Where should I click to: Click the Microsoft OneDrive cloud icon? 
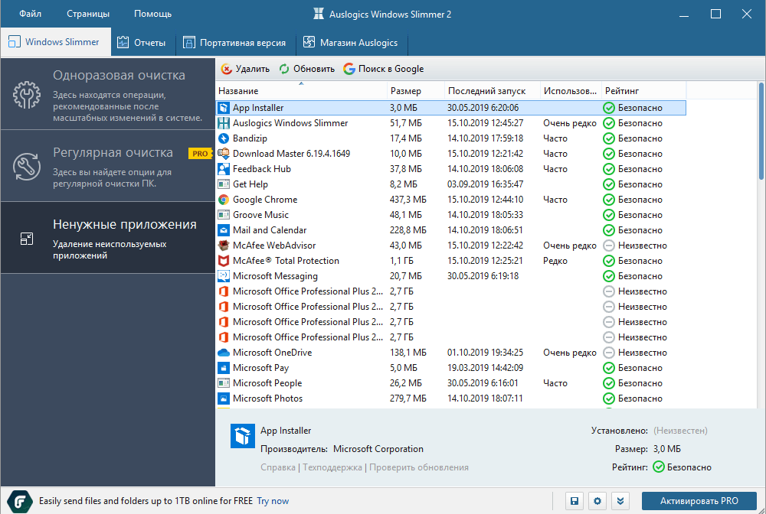pos(223,353)
